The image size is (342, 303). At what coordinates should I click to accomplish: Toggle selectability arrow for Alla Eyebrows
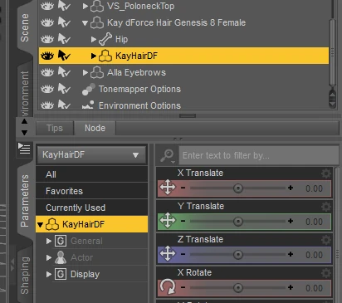(64, 72)
